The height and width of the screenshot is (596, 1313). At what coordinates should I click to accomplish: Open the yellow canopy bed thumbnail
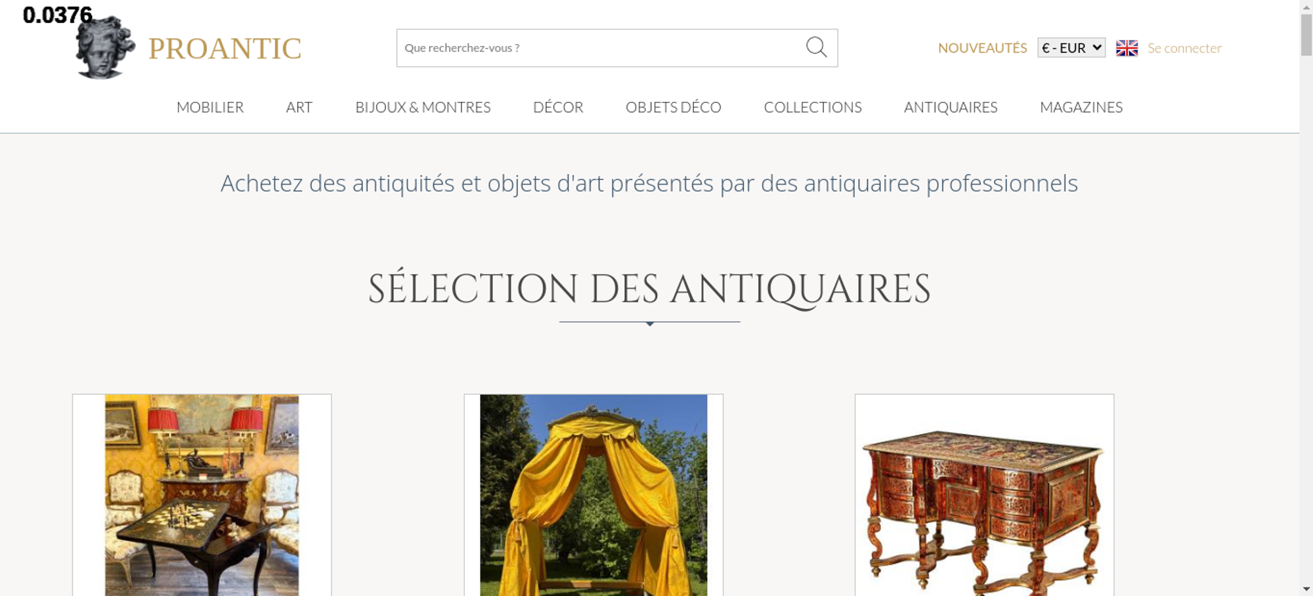[593, 495]
